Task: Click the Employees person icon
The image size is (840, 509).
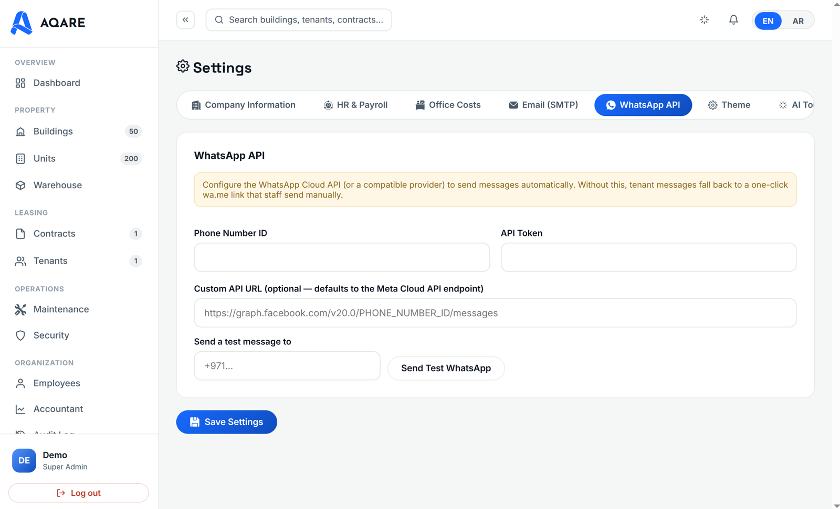Action: (20, 384)
